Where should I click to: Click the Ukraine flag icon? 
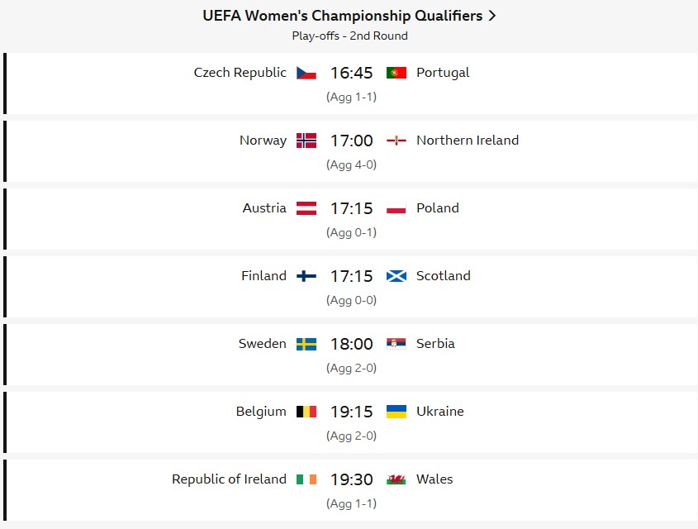pos(396,412)
